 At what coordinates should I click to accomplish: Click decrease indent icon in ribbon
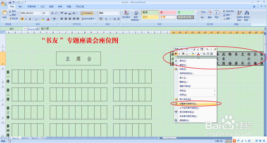74,19
